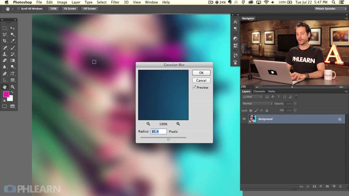Switch to the Paths tab
349x196 pixels.
[272, 91]
